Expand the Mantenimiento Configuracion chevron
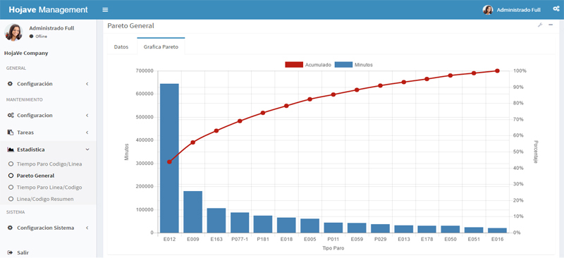Image resolution: width=564 pixels, height=258 pixels. pos(87,116)
